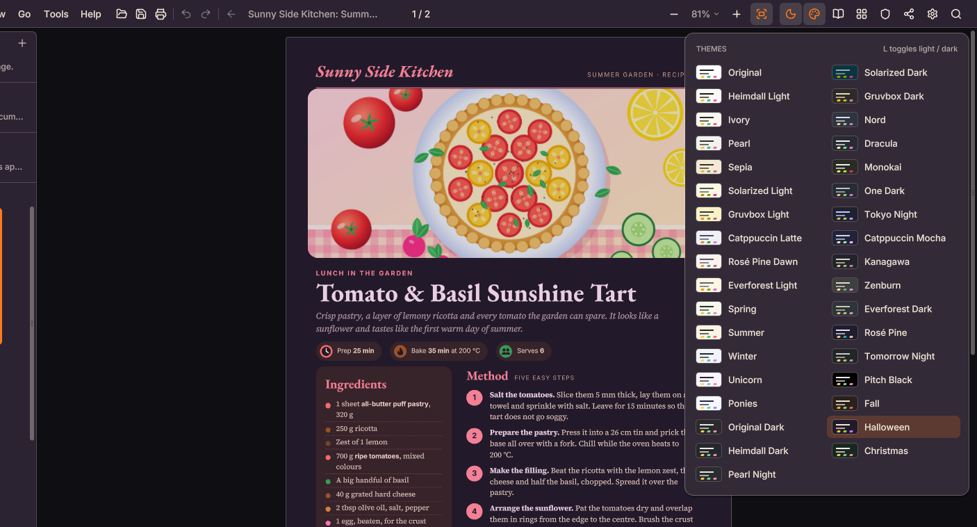Open settings with the gear icon
The image size is (977, 527).
pyautogui.click(x=933, y=14)
